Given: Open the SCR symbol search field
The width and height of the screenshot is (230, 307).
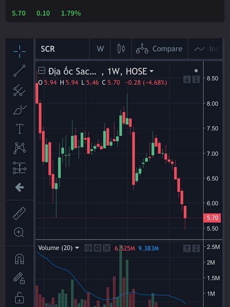Looking at the screenshot, I should click(x=62, y=49).
